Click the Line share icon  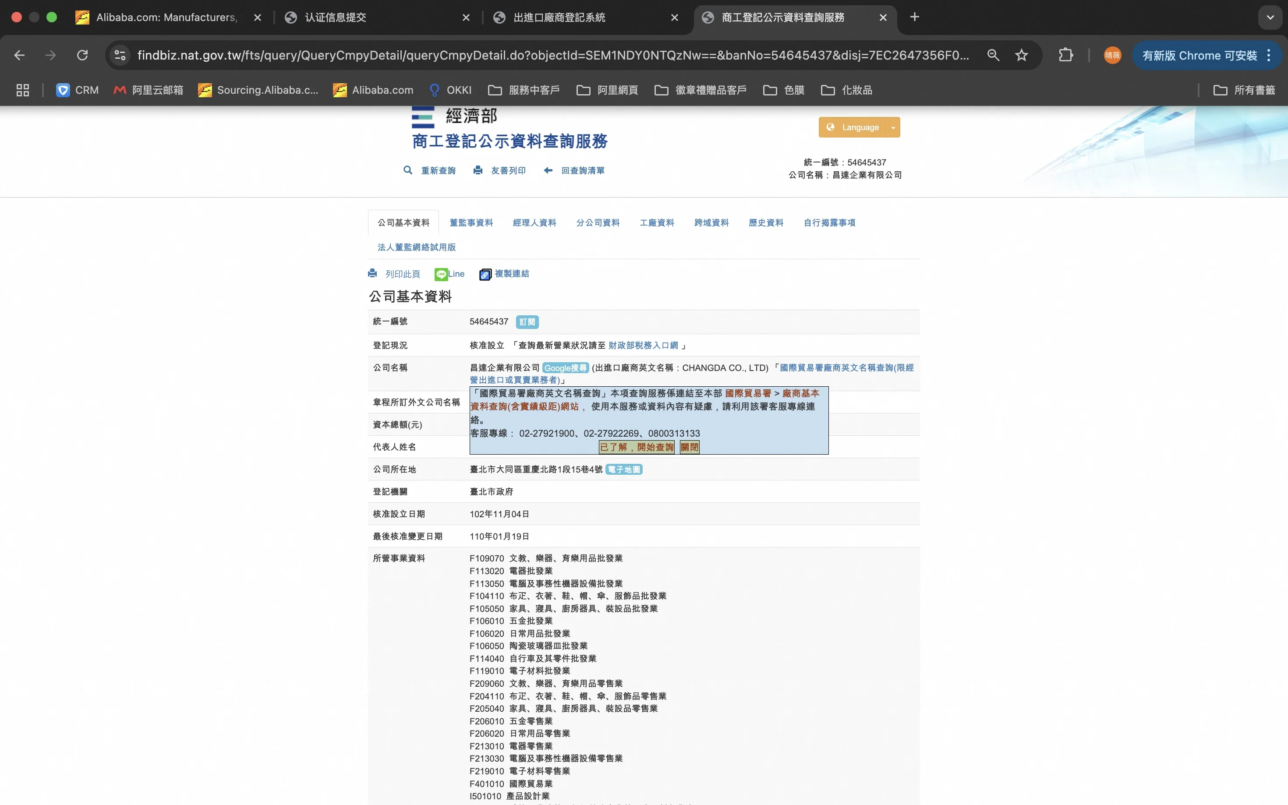[441, 274]
